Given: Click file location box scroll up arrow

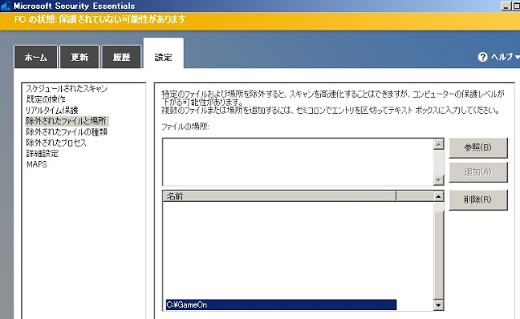Looking at the screenshot, I should [439, 144].
